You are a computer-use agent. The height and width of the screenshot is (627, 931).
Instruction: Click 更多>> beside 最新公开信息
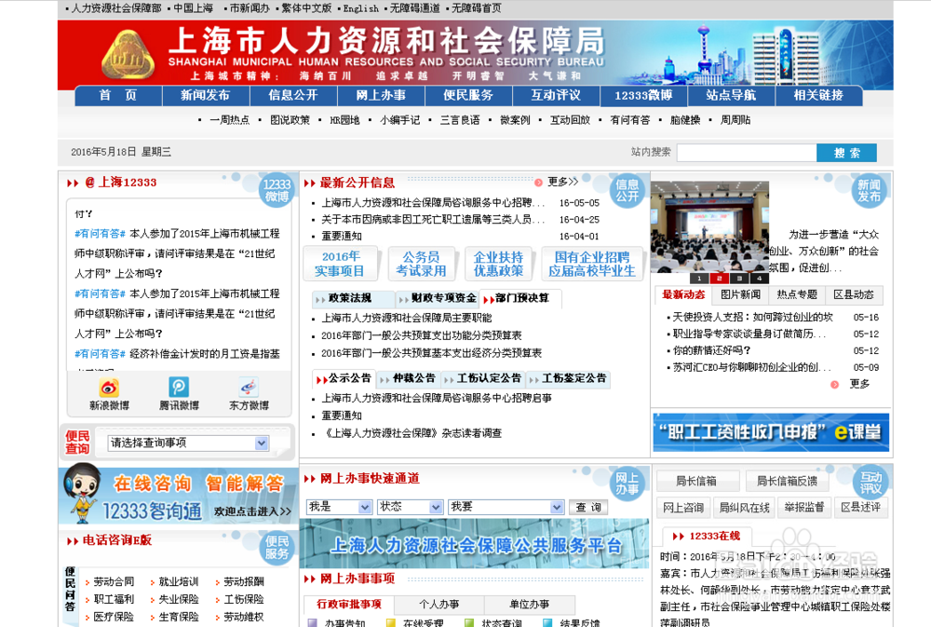coord(561,181)
